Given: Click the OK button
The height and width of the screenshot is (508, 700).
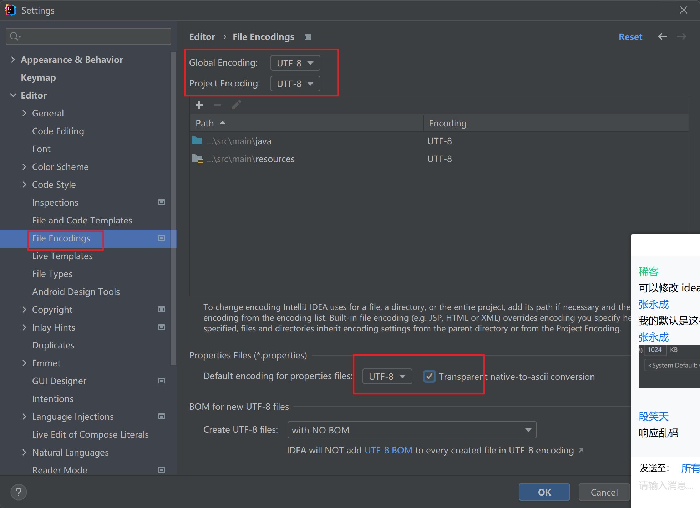Looking at the screenshot, I should coord(544,492).
